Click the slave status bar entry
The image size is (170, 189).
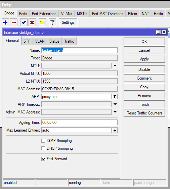pyautogui.click(x=117, y=183)
